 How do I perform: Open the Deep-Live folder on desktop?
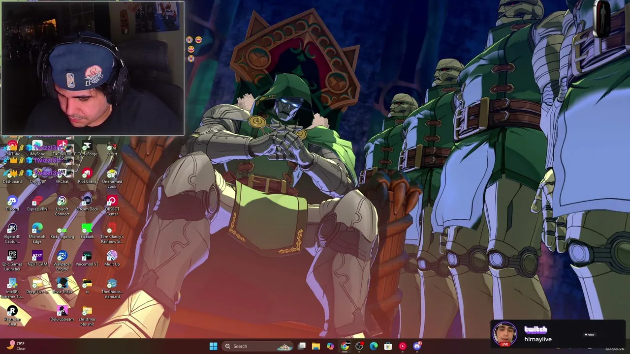click(37, 286)
